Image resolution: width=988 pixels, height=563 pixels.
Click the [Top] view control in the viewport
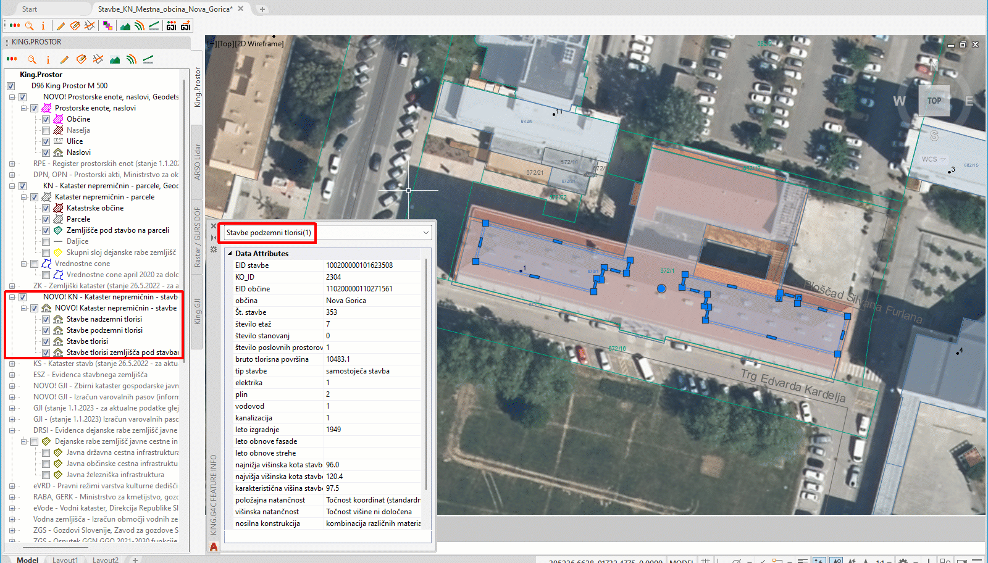227,44
